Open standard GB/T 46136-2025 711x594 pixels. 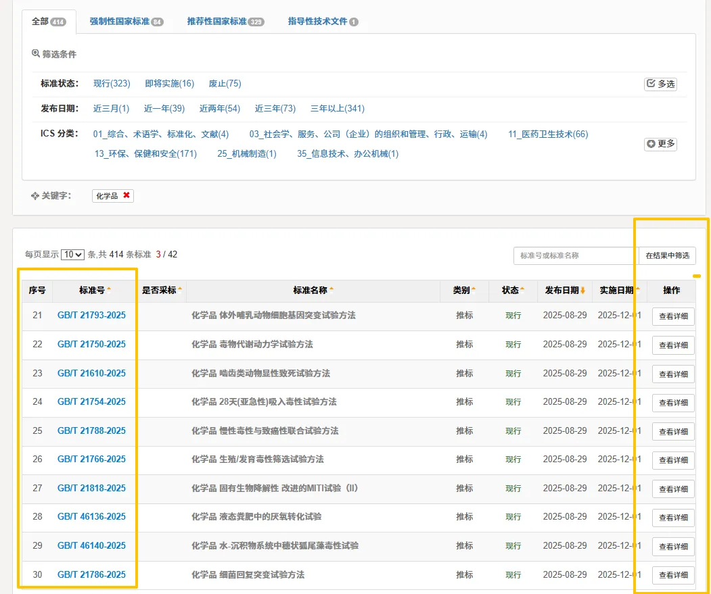(x=91, y=516)
